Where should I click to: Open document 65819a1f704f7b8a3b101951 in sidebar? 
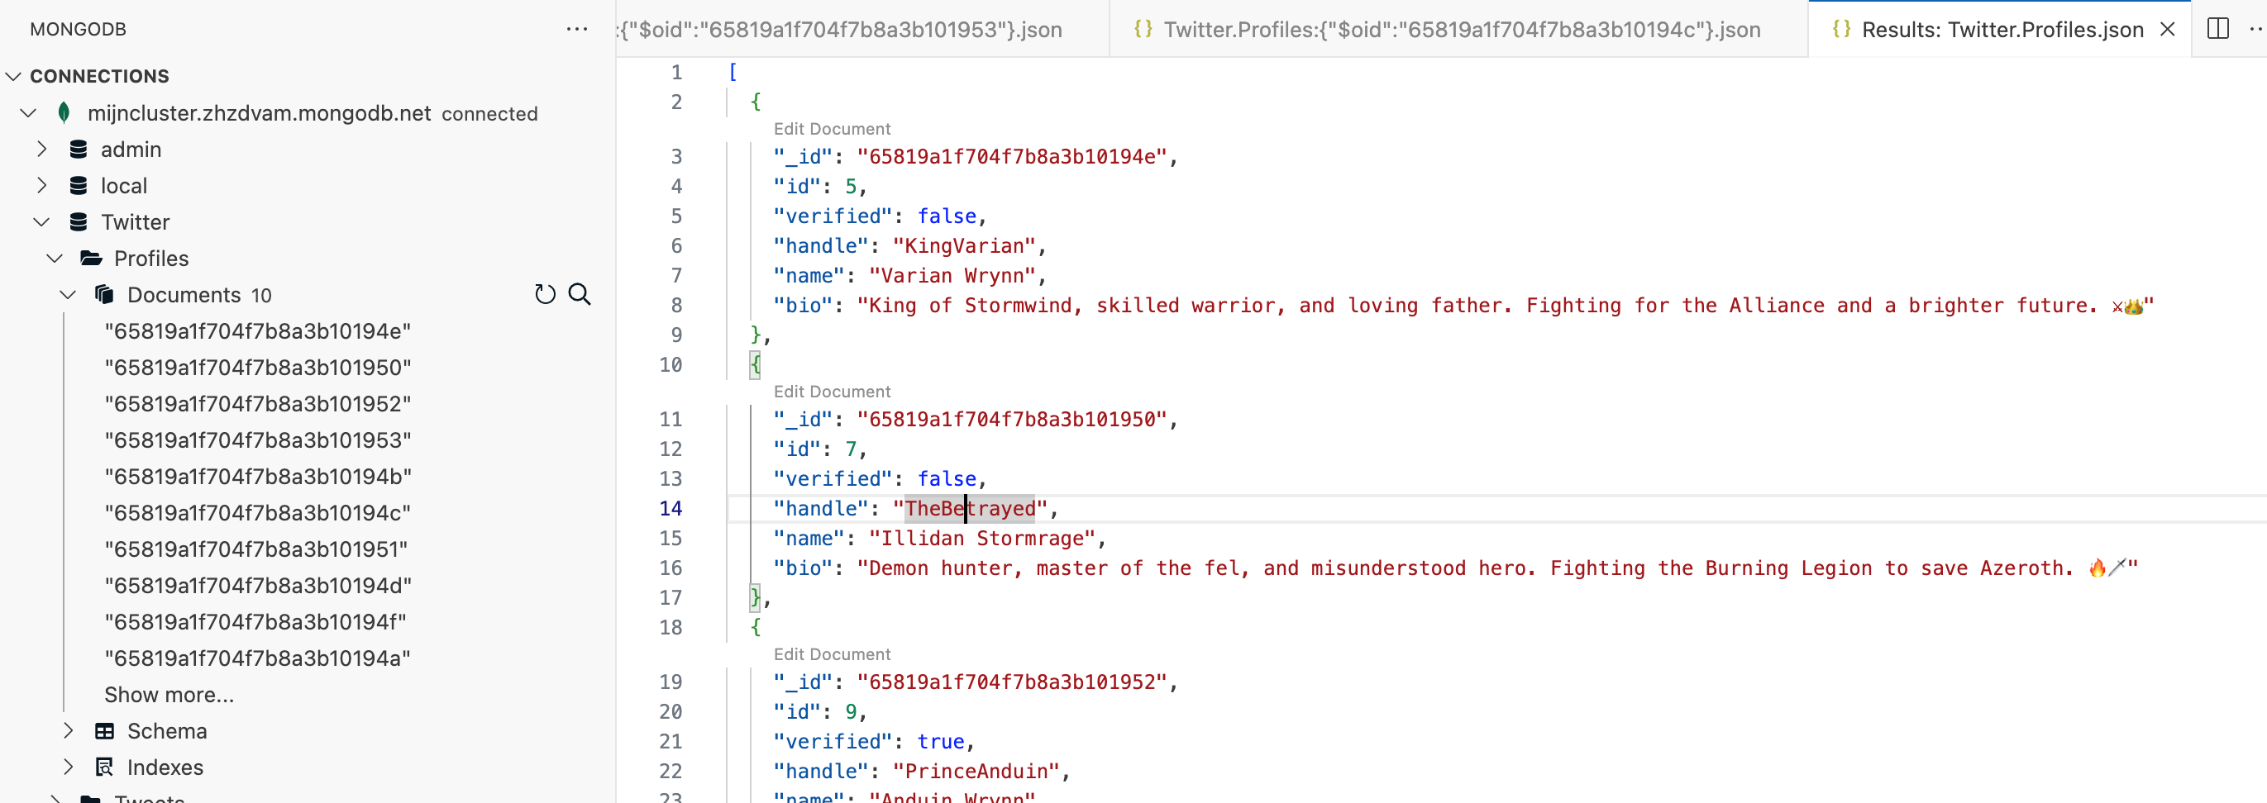(256, 549)
